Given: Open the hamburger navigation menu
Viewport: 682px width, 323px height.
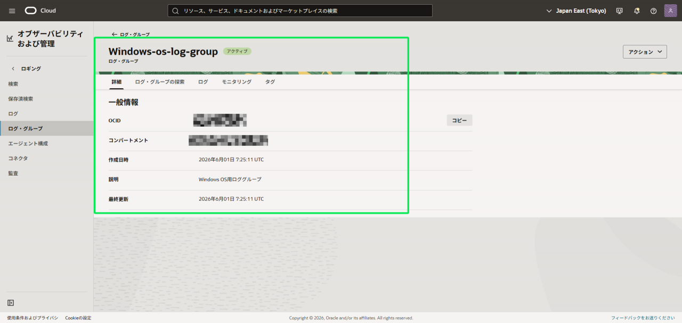Looking at the screenshot, I should pyautogui.click(x=12, y=11).
